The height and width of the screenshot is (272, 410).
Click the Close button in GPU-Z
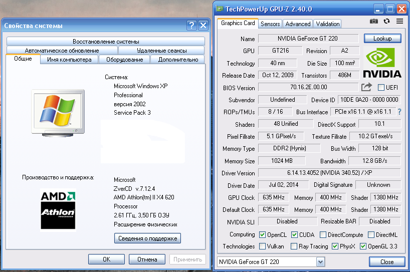click(x=387, y=262)
